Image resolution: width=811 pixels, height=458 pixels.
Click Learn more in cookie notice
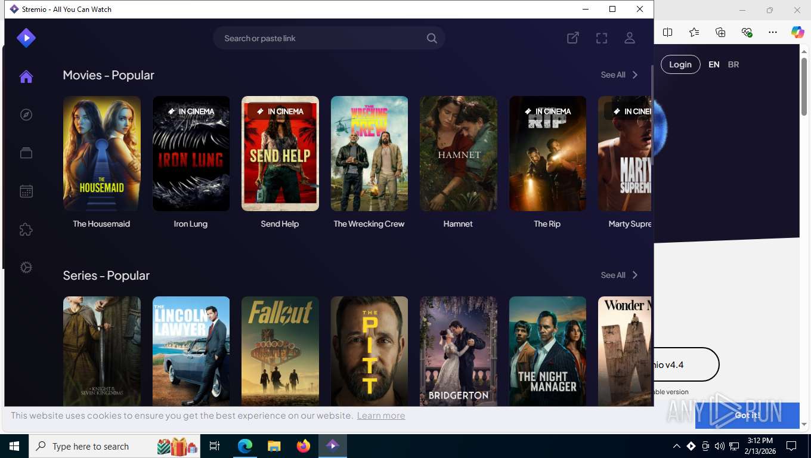381,416
